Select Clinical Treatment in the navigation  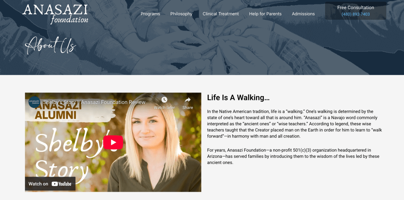220,14
